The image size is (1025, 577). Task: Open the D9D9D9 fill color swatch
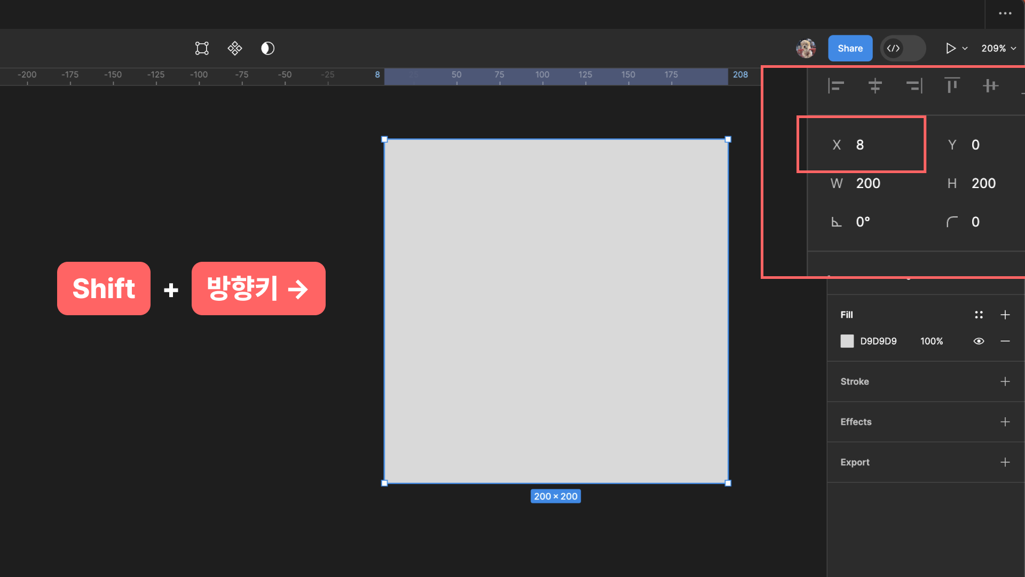847,341
